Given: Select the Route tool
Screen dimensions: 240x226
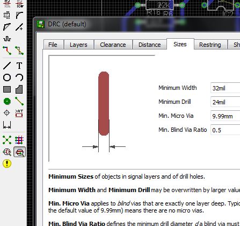Looking at the screenshot, I should coord(7,51).
